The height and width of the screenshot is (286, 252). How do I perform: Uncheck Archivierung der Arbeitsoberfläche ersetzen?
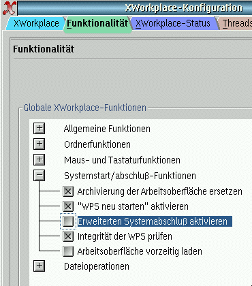coord(68,191)
